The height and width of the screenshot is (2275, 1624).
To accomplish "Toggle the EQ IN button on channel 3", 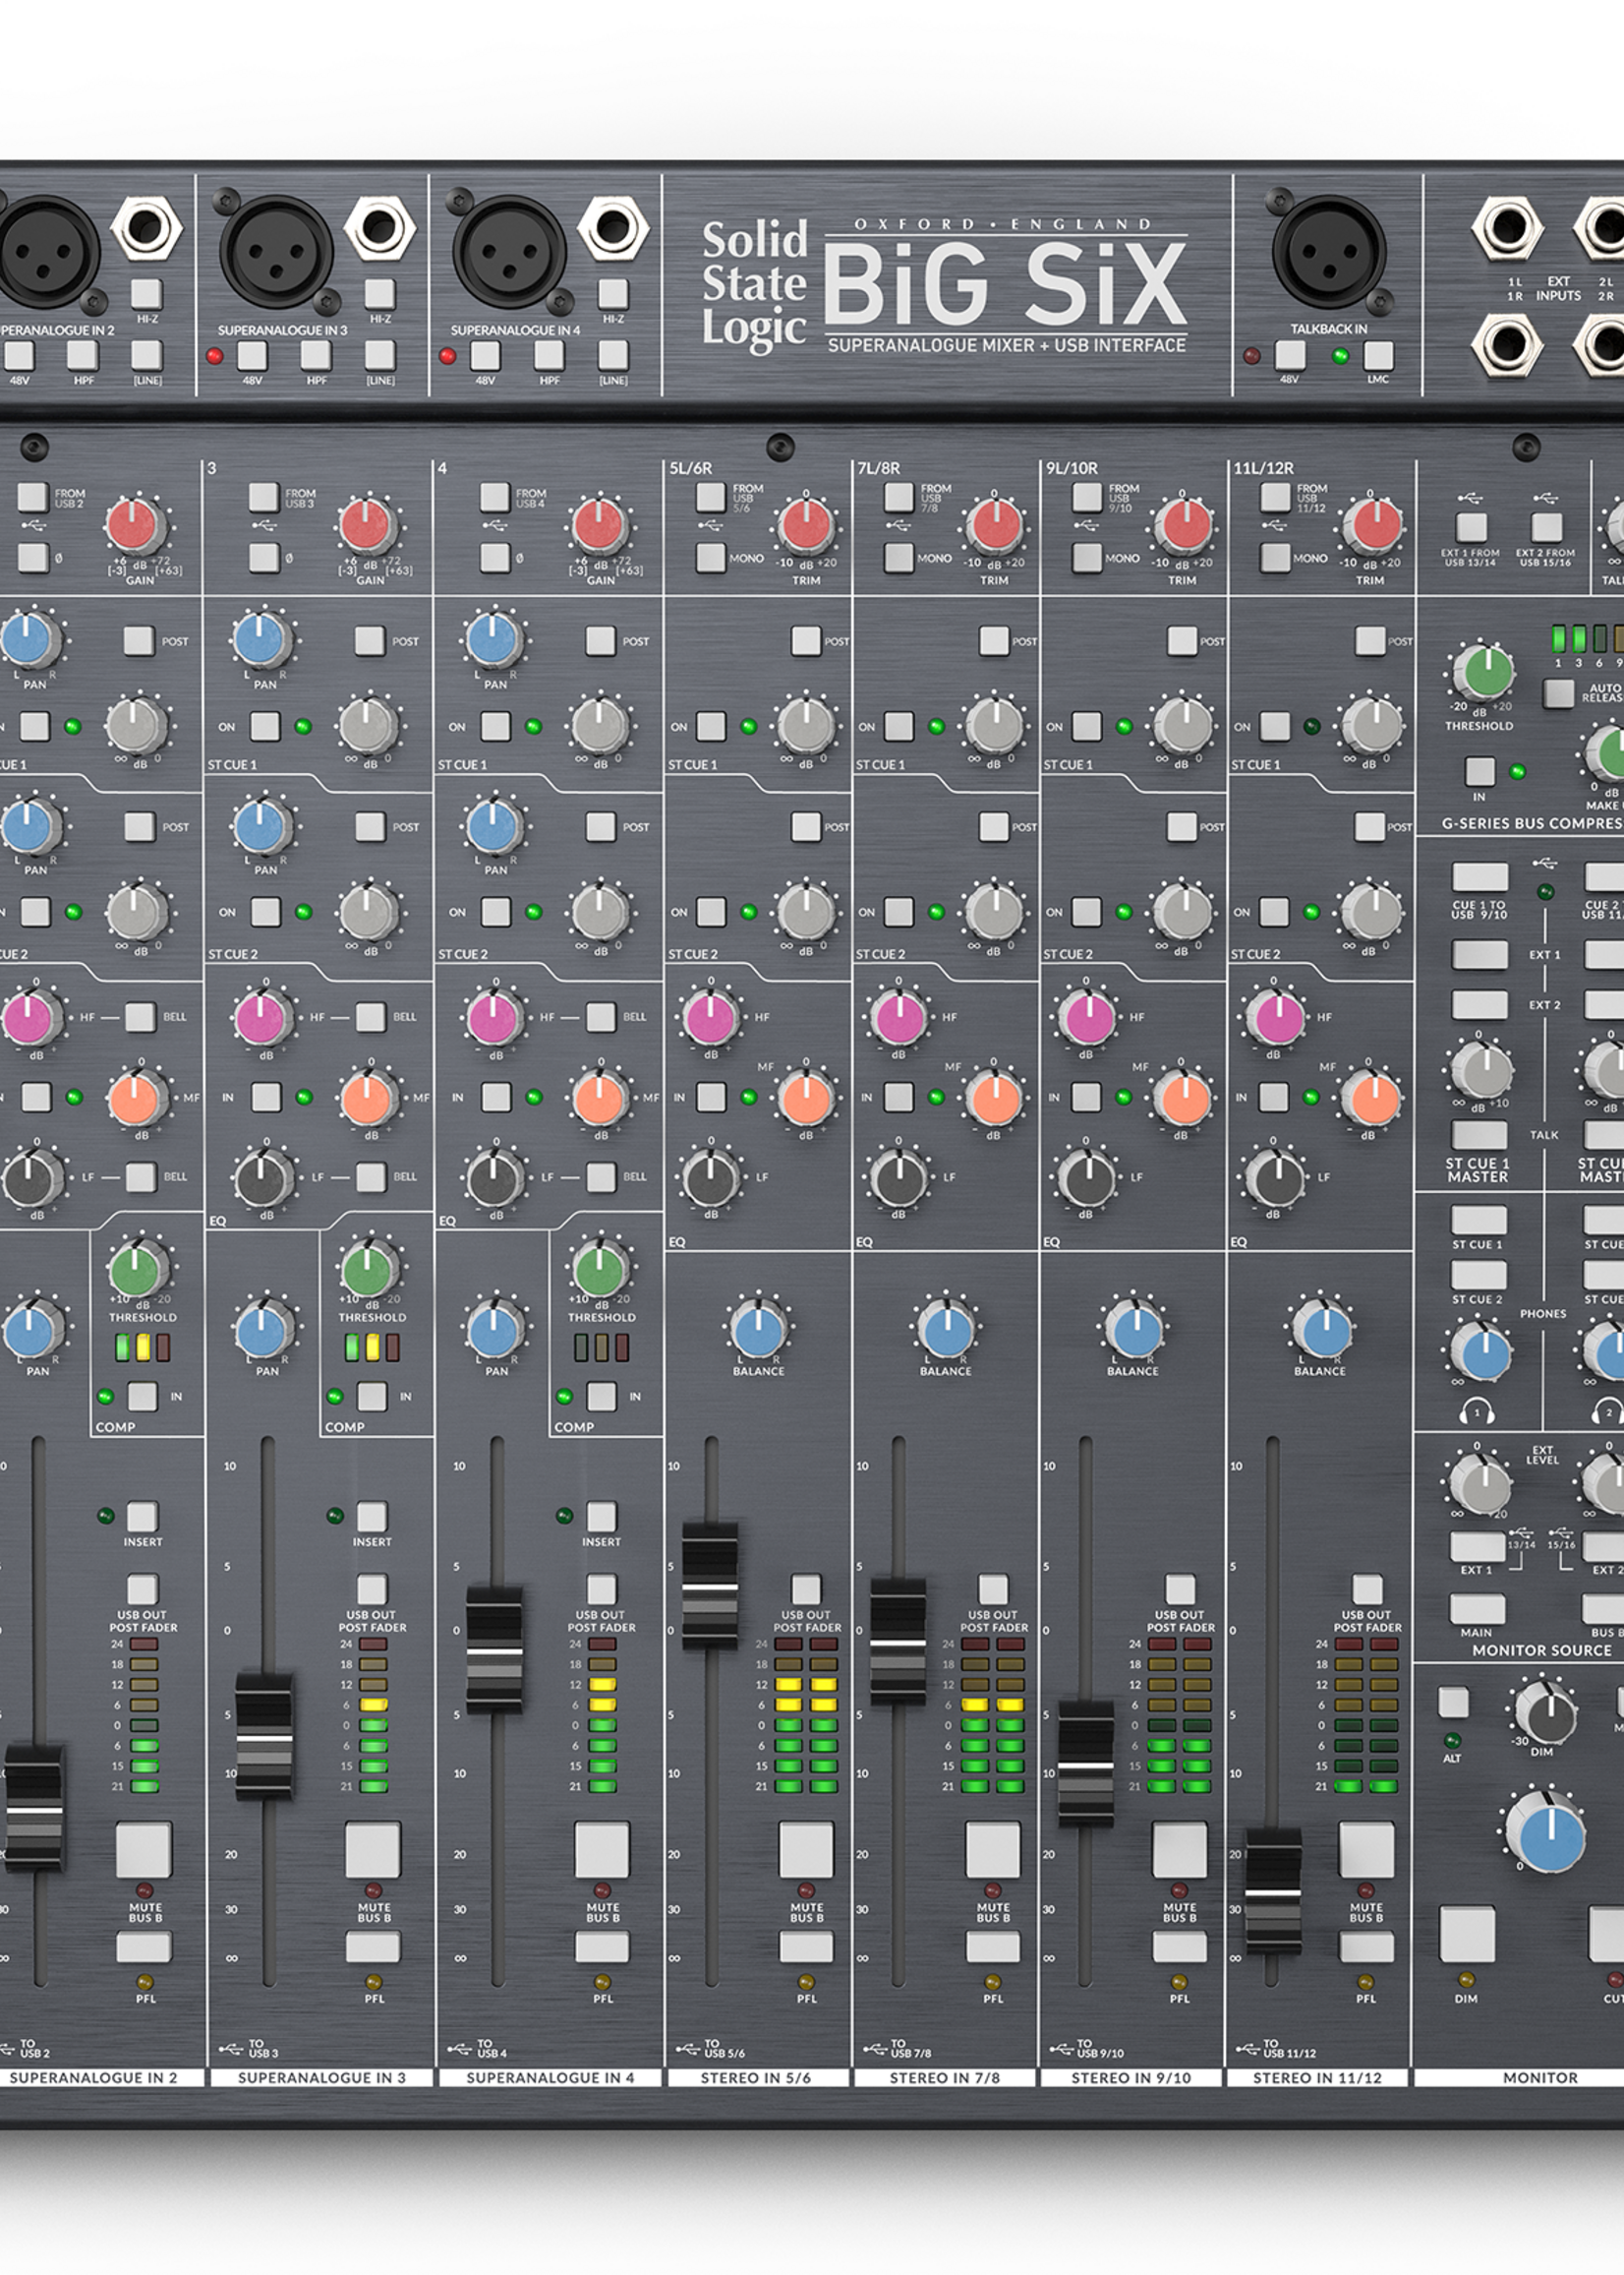I will [265, 1098].
